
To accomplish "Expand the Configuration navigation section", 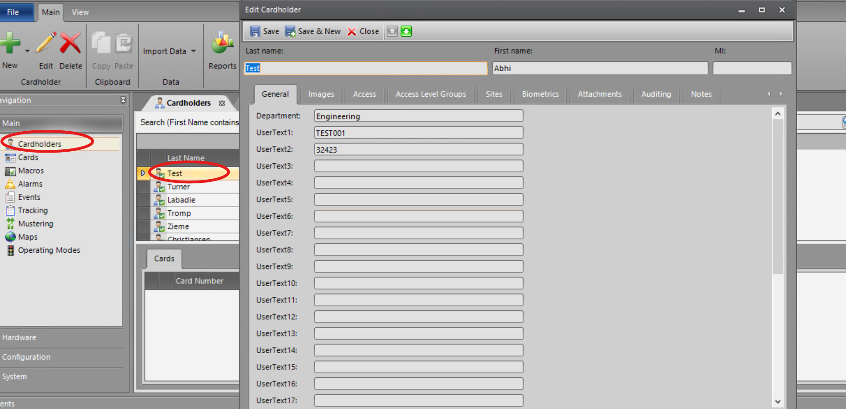I will point(26,357).
